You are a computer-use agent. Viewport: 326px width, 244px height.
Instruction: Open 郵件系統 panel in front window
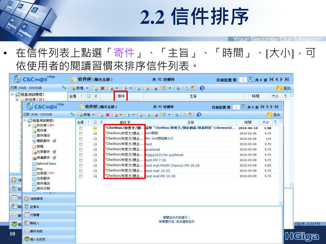click(49, 231)
